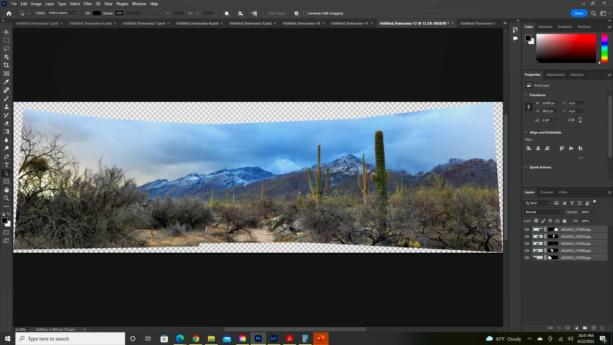Select the Hand tool
Screen dimensions: 613x345
(6, 190)
